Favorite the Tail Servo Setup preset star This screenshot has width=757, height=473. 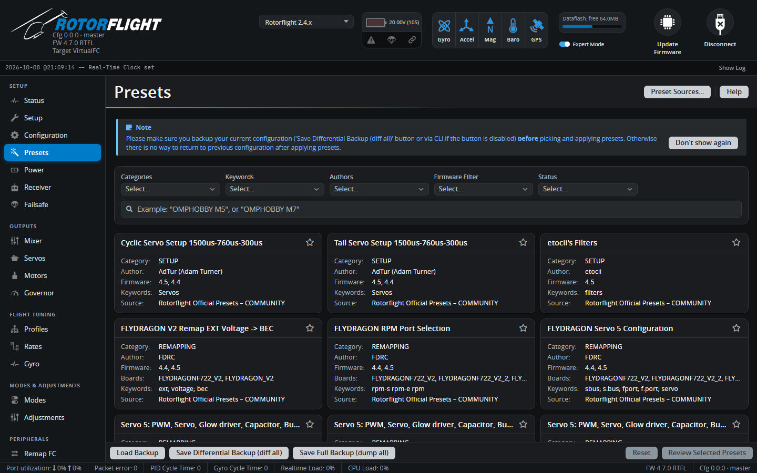tap(523, 242)
